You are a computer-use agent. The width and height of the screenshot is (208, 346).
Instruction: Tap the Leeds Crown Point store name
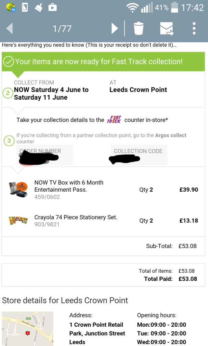tap(138, 90)
